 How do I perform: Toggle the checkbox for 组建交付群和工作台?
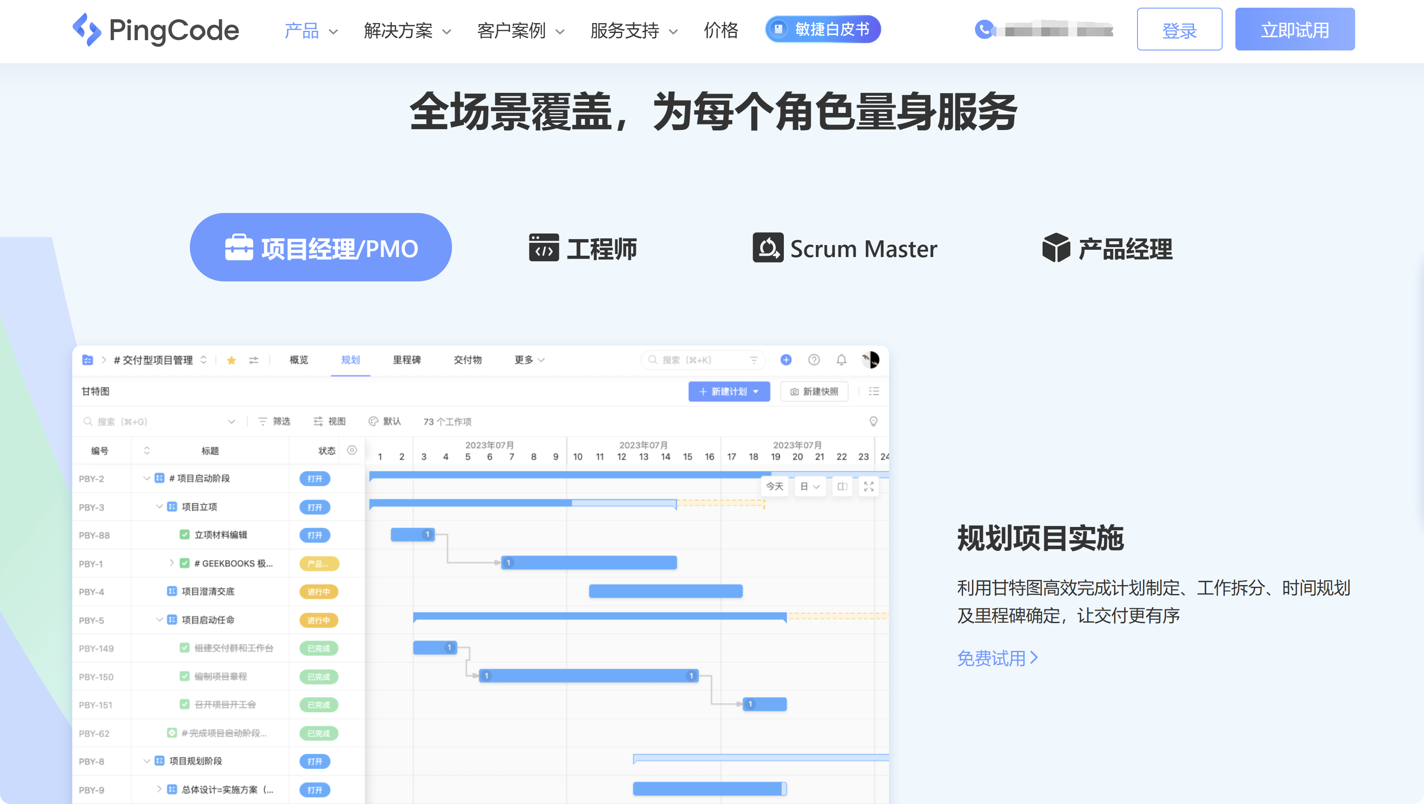184,647
